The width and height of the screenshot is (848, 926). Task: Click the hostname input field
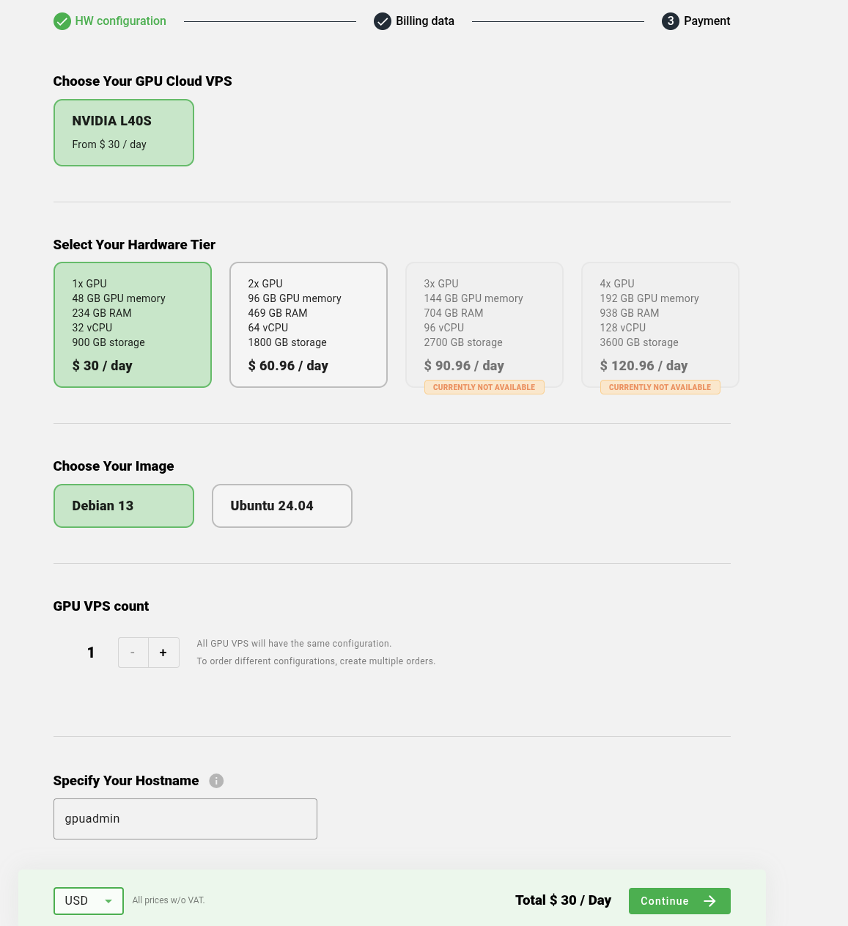(185, 819)
